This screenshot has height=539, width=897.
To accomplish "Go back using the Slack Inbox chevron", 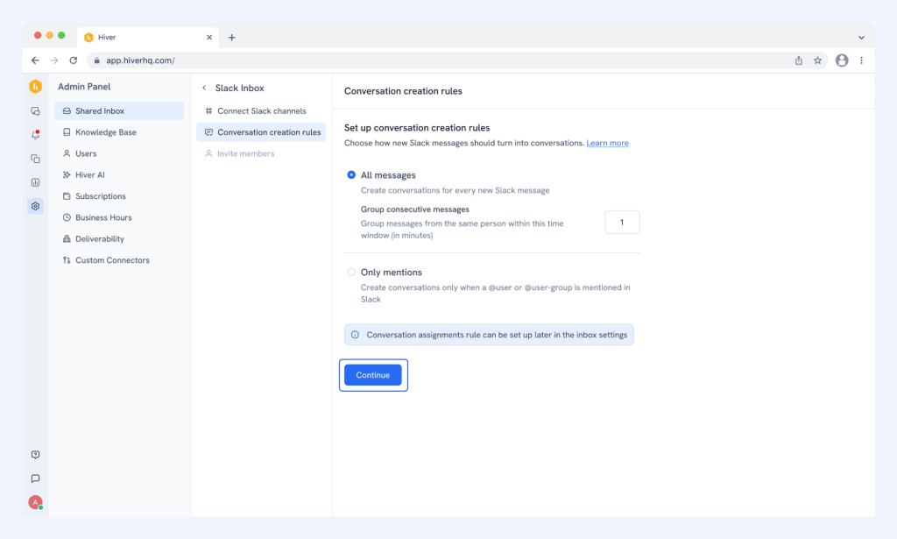I will 204,89.
